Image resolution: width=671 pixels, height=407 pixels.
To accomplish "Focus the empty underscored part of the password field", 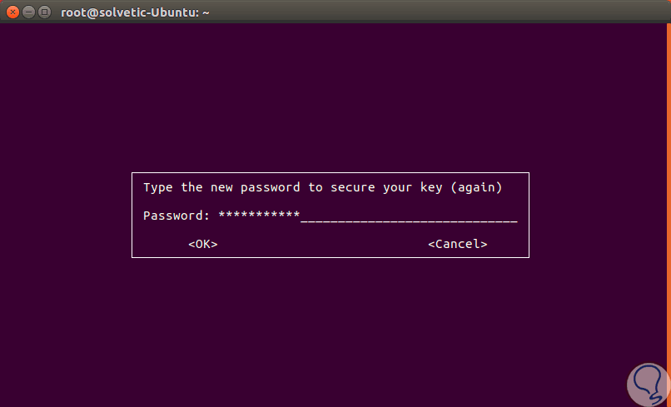I will 408,216.
